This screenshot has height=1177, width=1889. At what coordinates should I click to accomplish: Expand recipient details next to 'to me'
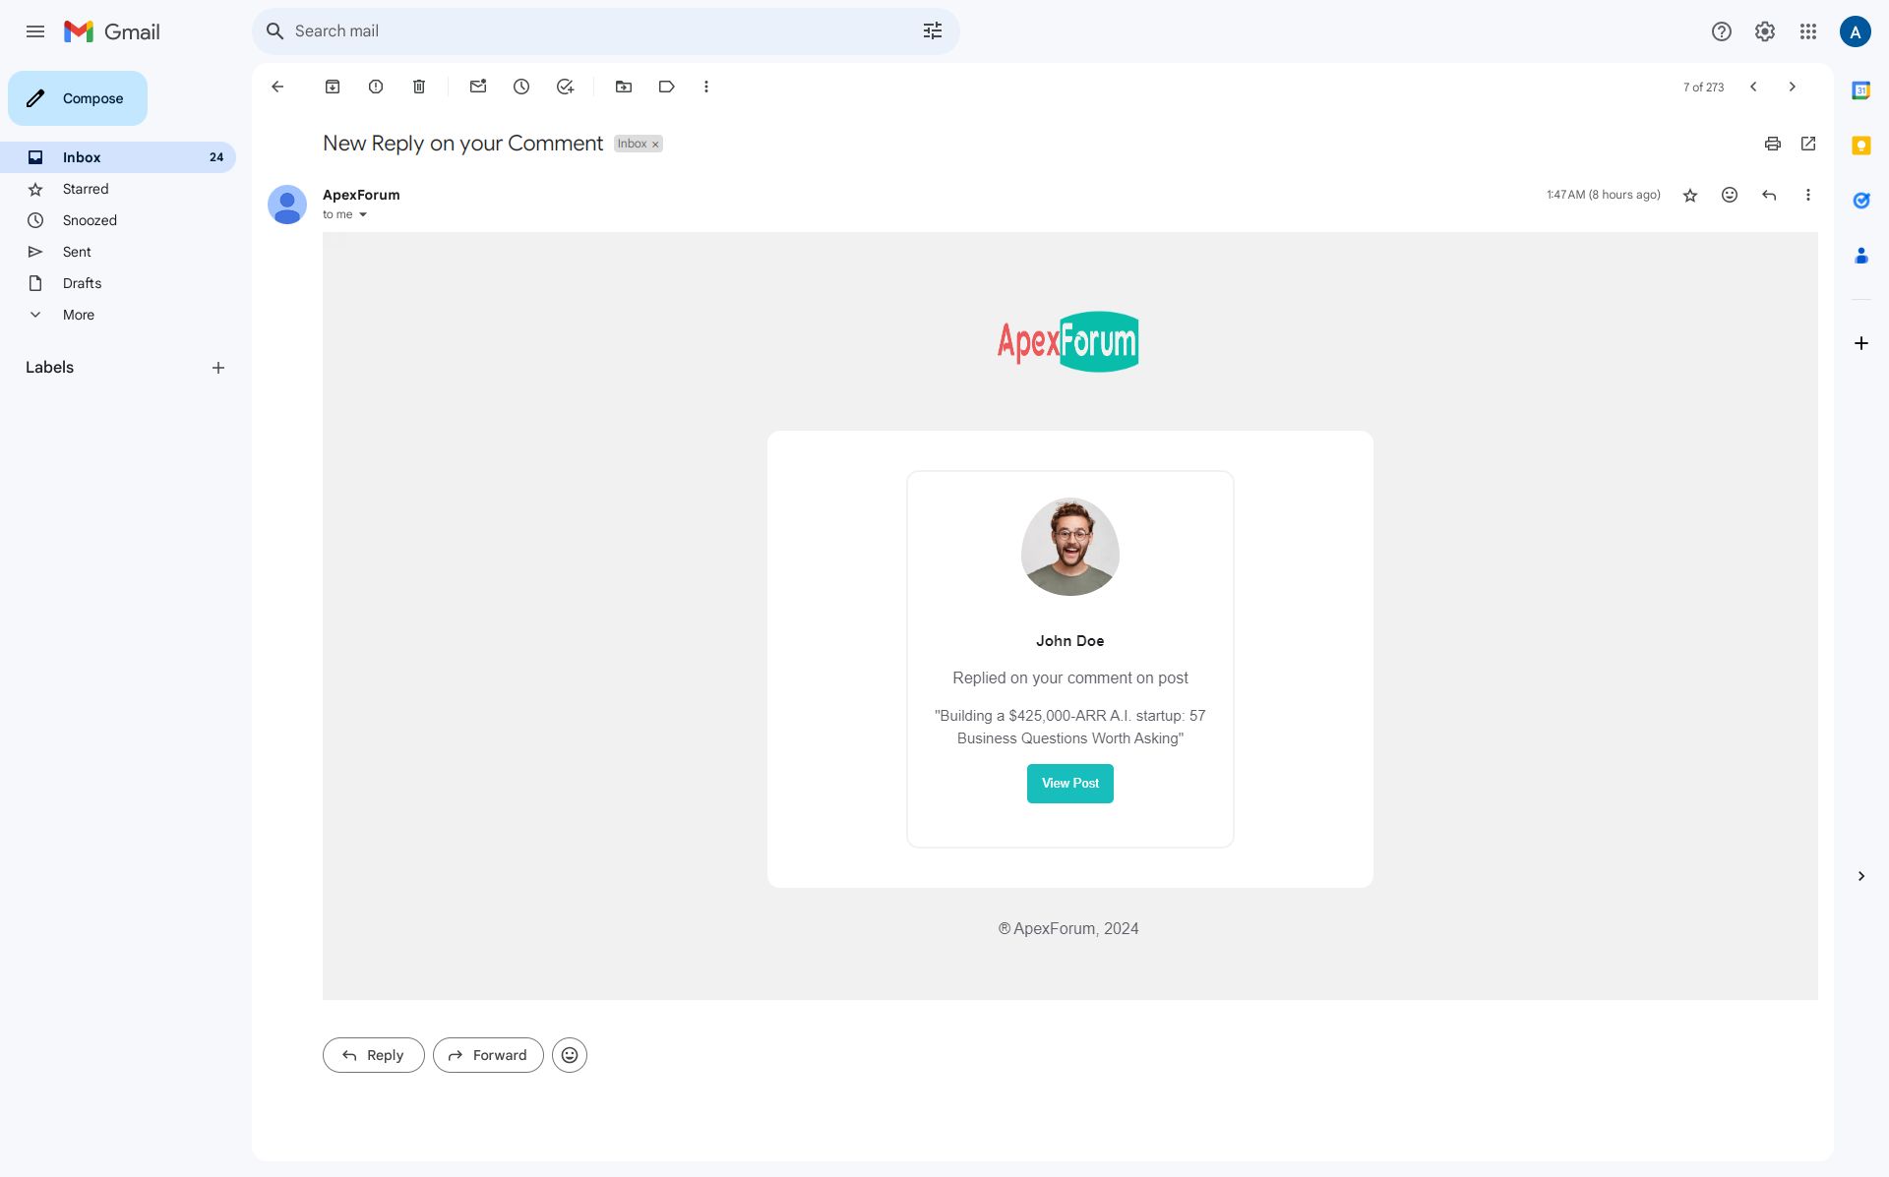[x=363, y=214]
